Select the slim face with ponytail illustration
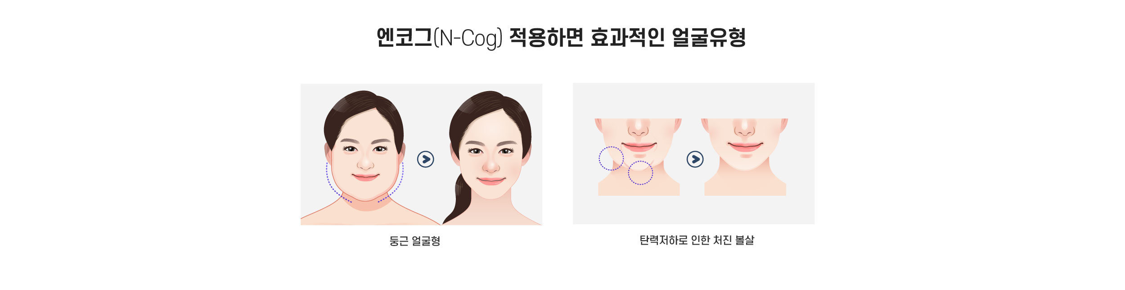The width and height of the screenshot is (1125, 290). click(491, 157)
